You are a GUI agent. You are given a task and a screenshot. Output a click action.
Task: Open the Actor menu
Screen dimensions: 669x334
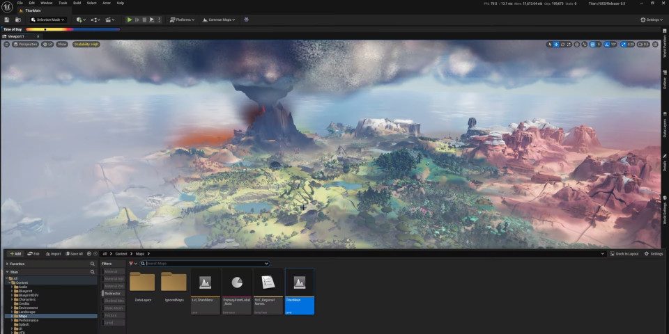(106, 3)
